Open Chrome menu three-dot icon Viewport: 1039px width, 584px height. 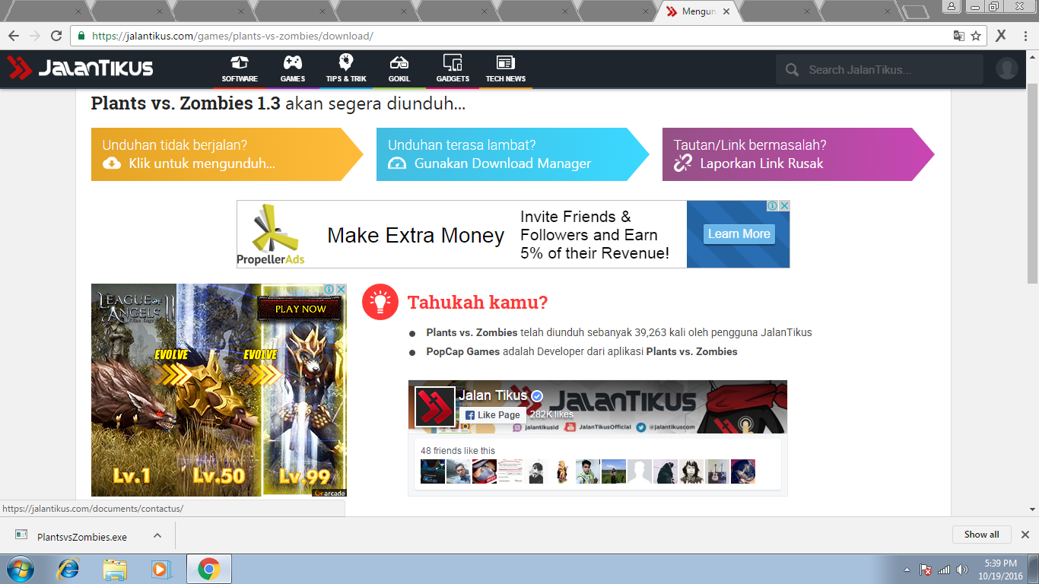point(1026,36)
